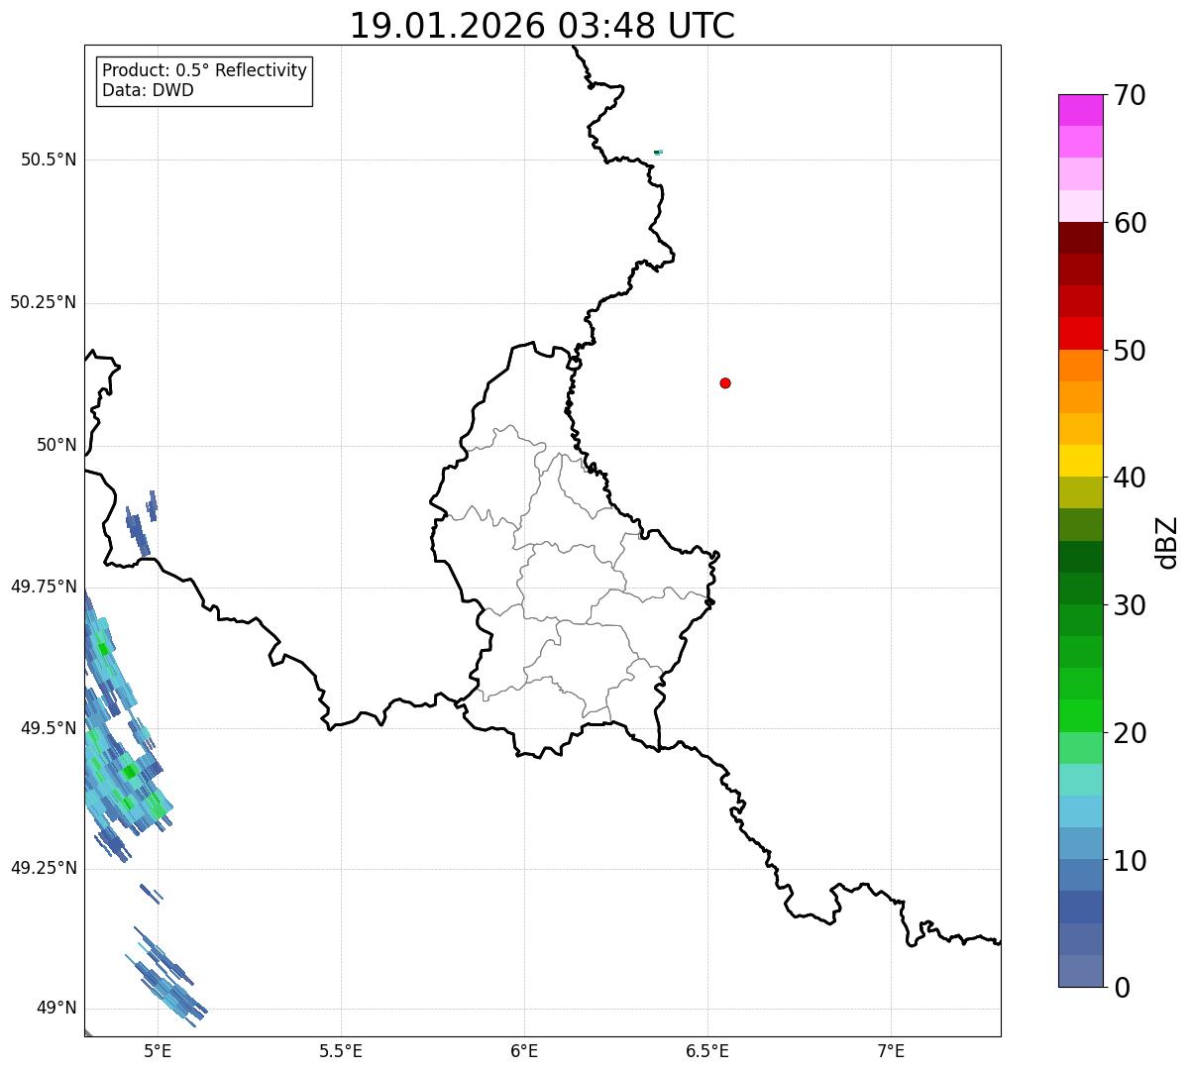Click the colorbar tick label 70
The image size is (1191, 1071).
click(1130, 95)
